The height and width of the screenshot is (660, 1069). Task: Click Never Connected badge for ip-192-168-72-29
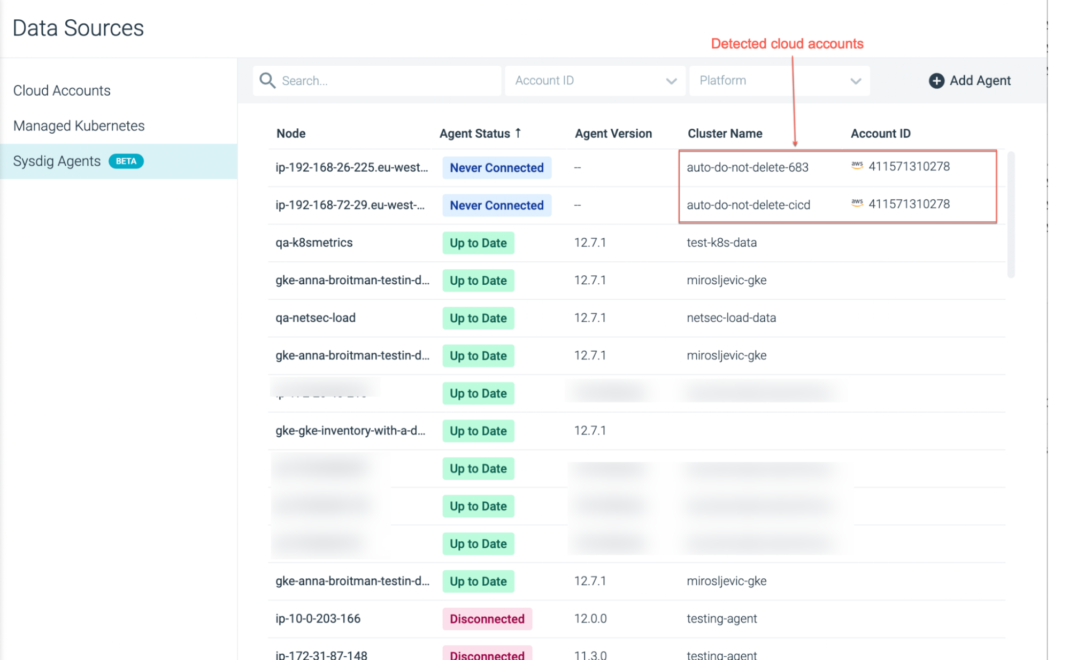tap(496, 205)
